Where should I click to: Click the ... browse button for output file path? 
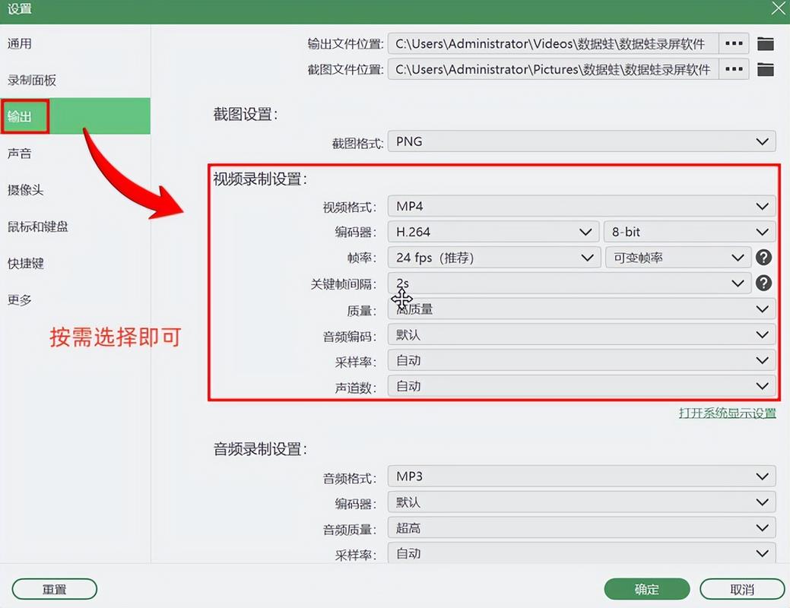733,43
